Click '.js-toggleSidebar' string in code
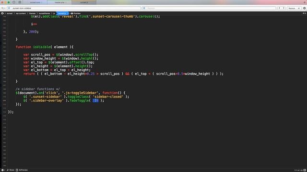This screenshot has width=307, height=172. coord(80,93)
